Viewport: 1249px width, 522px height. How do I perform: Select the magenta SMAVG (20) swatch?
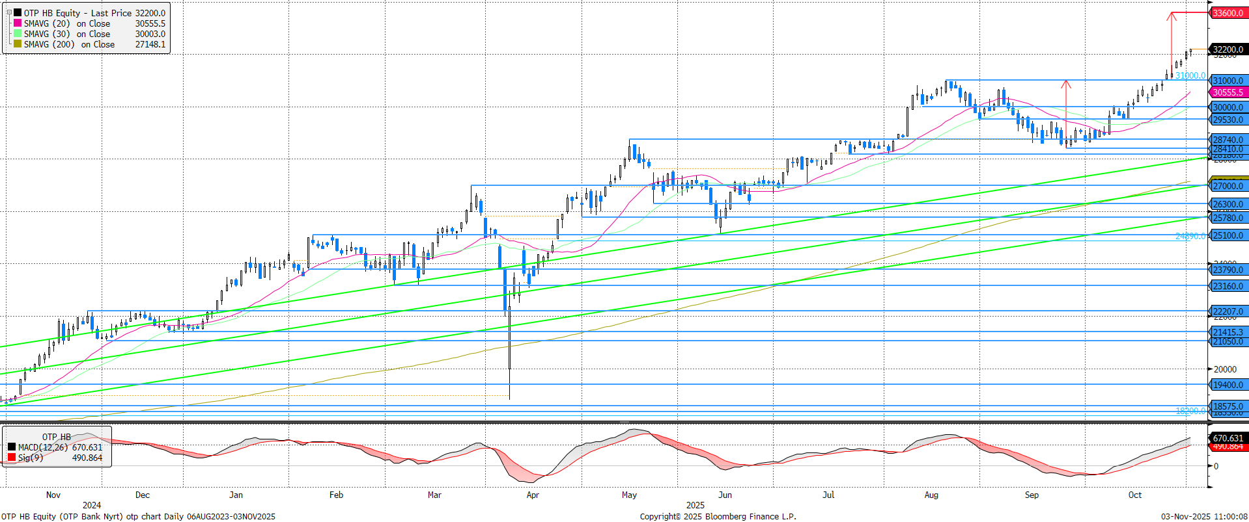pyautogui.click(x=18, y=23)
